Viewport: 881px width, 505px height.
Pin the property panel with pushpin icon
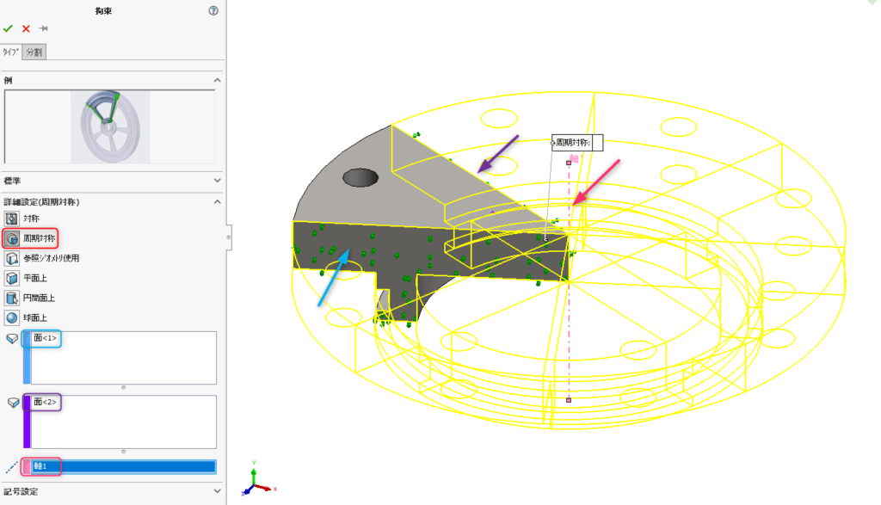pyautogui.click(x=43, y=28)
